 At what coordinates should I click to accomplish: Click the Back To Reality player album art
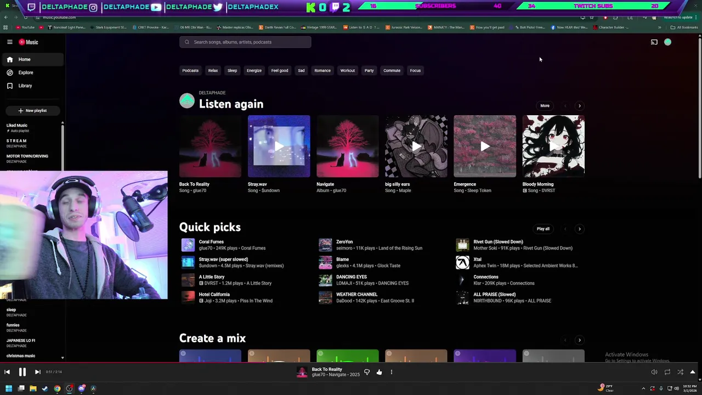click(302, 373)
